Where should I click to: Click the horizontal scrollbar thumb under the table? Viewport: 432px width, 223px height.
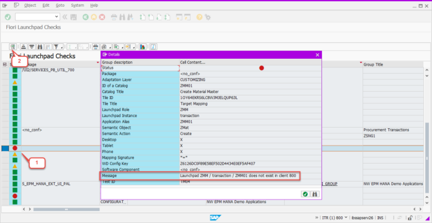coord(66,209)
